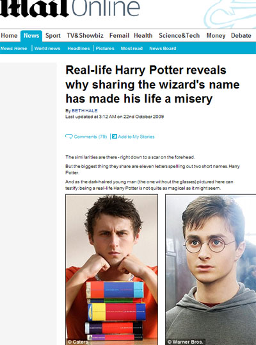Go to the Sport section

click(x=53, y=36)
